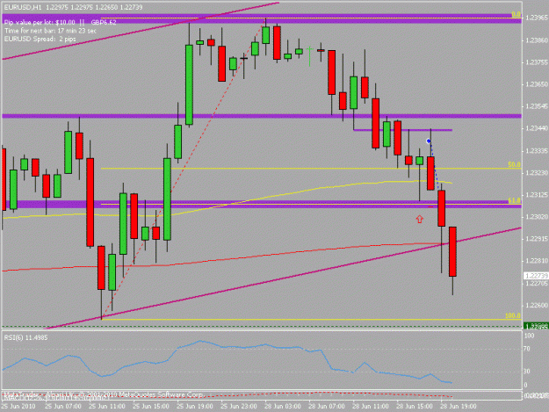549x412 pixels.
Task: Select the Fibonacci 50.0 level label
Action: 514,164
